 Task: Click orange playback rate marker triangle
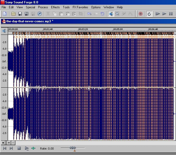[x=75, y=151]
